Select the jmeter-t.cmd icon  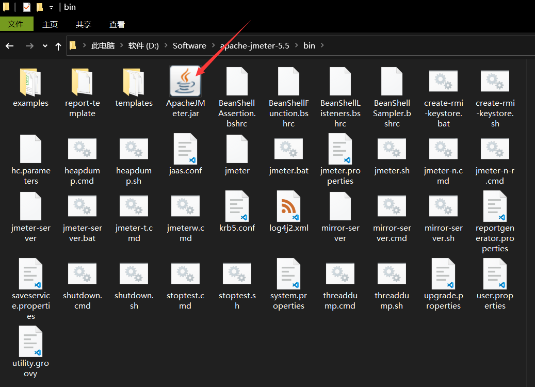tap(134, 206)
